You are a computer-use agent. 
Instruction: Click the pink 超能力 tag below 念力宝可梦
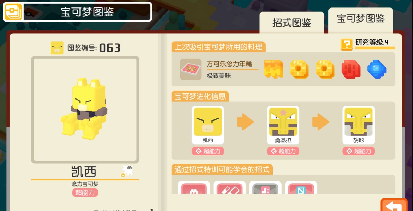(x=85, y=192)
